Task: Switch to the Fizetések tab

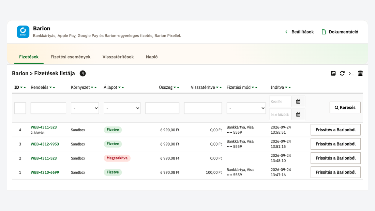Action: 29,57
